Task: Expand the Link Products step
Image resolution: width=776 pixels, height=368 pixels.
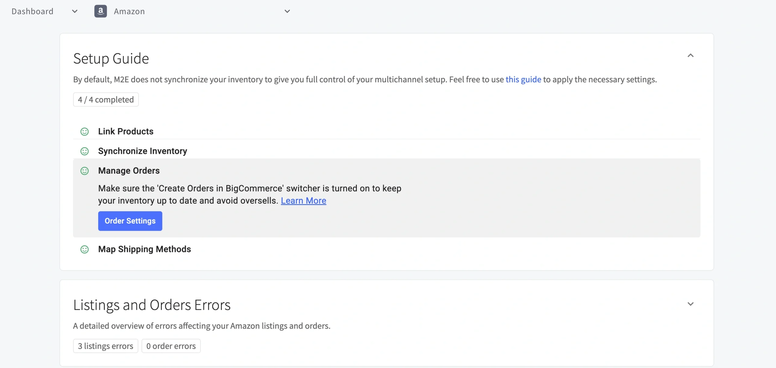Action: (126, 131)
